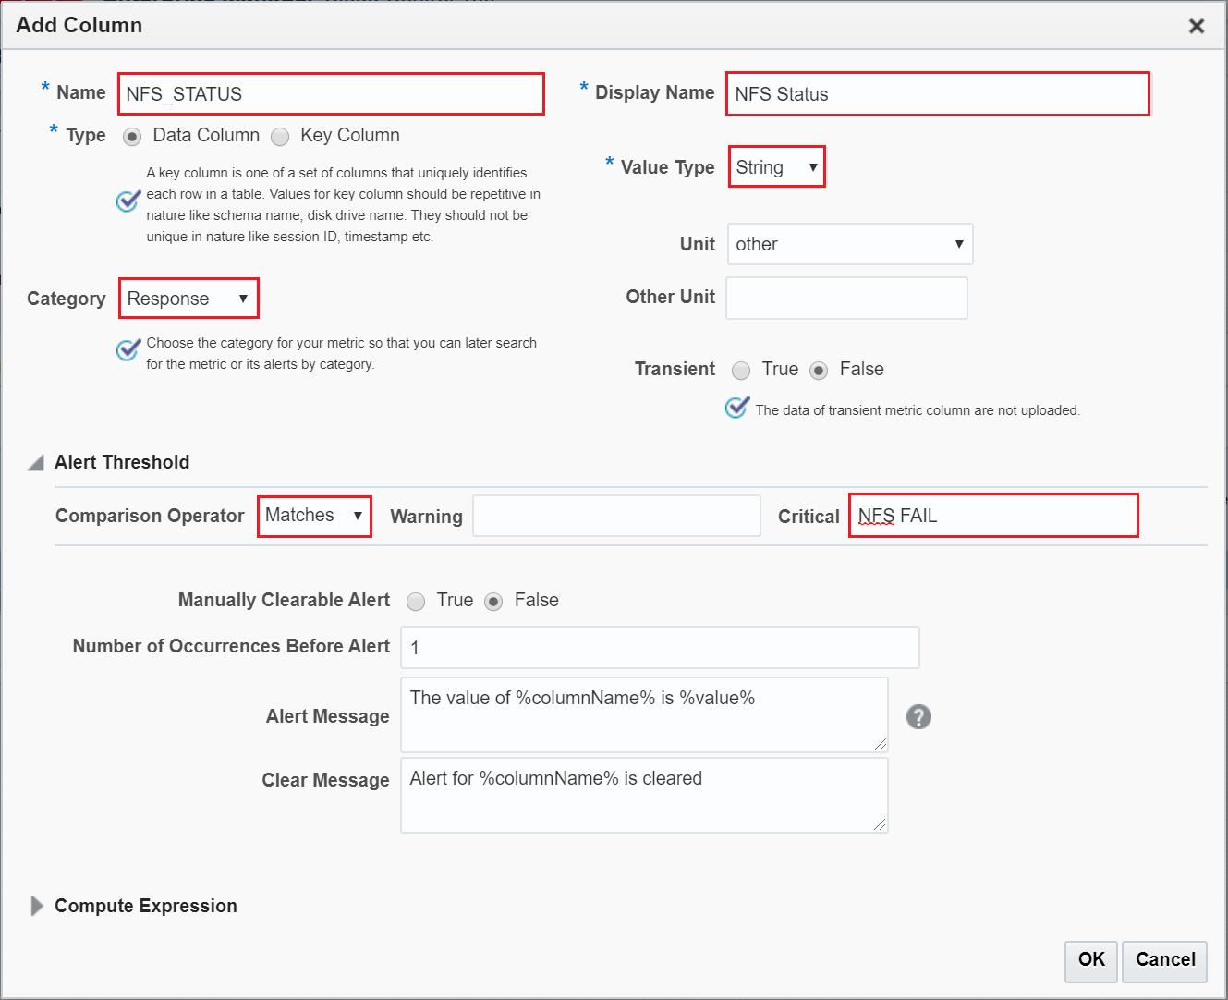
Task: Open the Value Type dropdown
Action: pyautogui.click(x=776, y=167)
